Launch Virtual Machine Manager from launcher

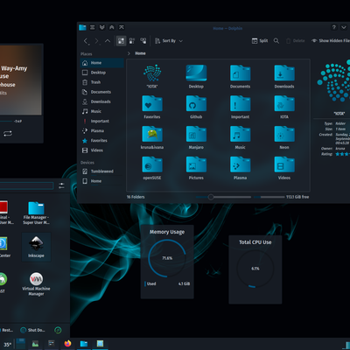[36, 283]
